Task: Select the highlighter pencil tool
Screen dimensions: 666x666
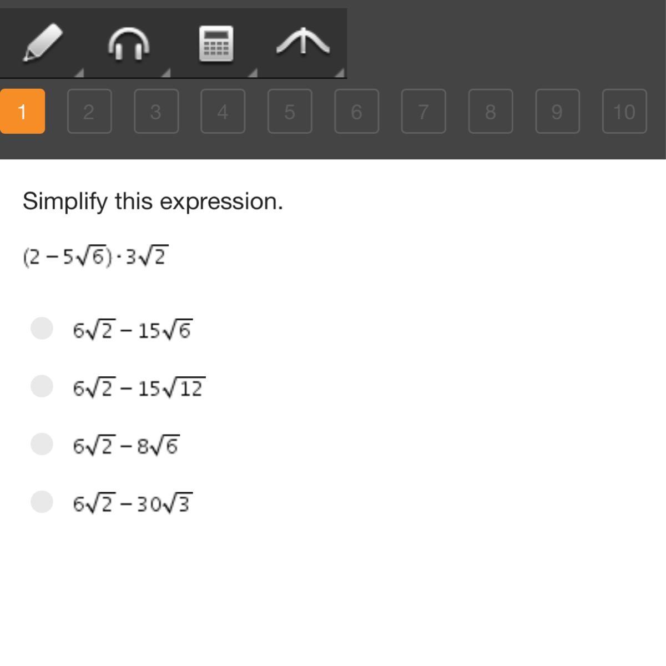Action: coord(42,42)
